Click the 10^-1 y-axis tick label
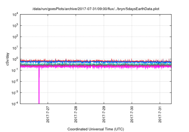This screenshot has width=189, height=132. (x=15, y=70)
